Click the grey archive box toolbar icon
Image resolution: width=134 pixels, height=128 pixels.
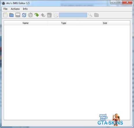[x=49, y=15]
